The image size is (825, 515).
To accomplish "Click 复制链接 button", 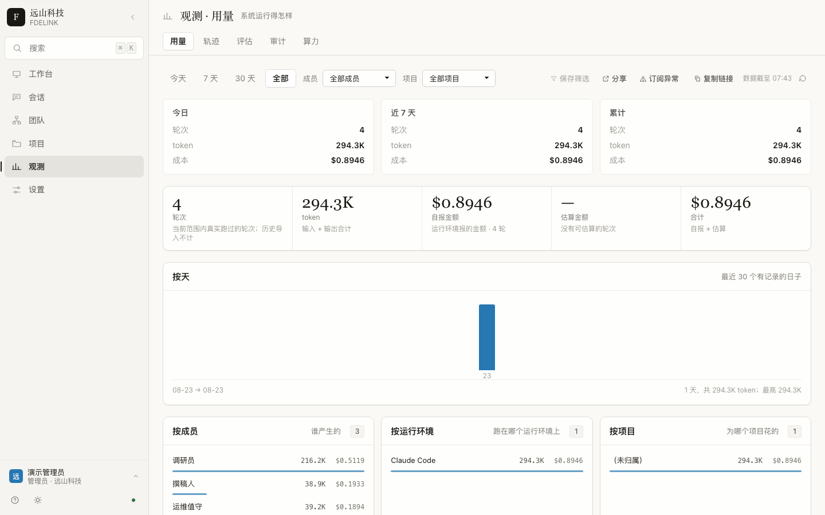I will click(714, 78).
